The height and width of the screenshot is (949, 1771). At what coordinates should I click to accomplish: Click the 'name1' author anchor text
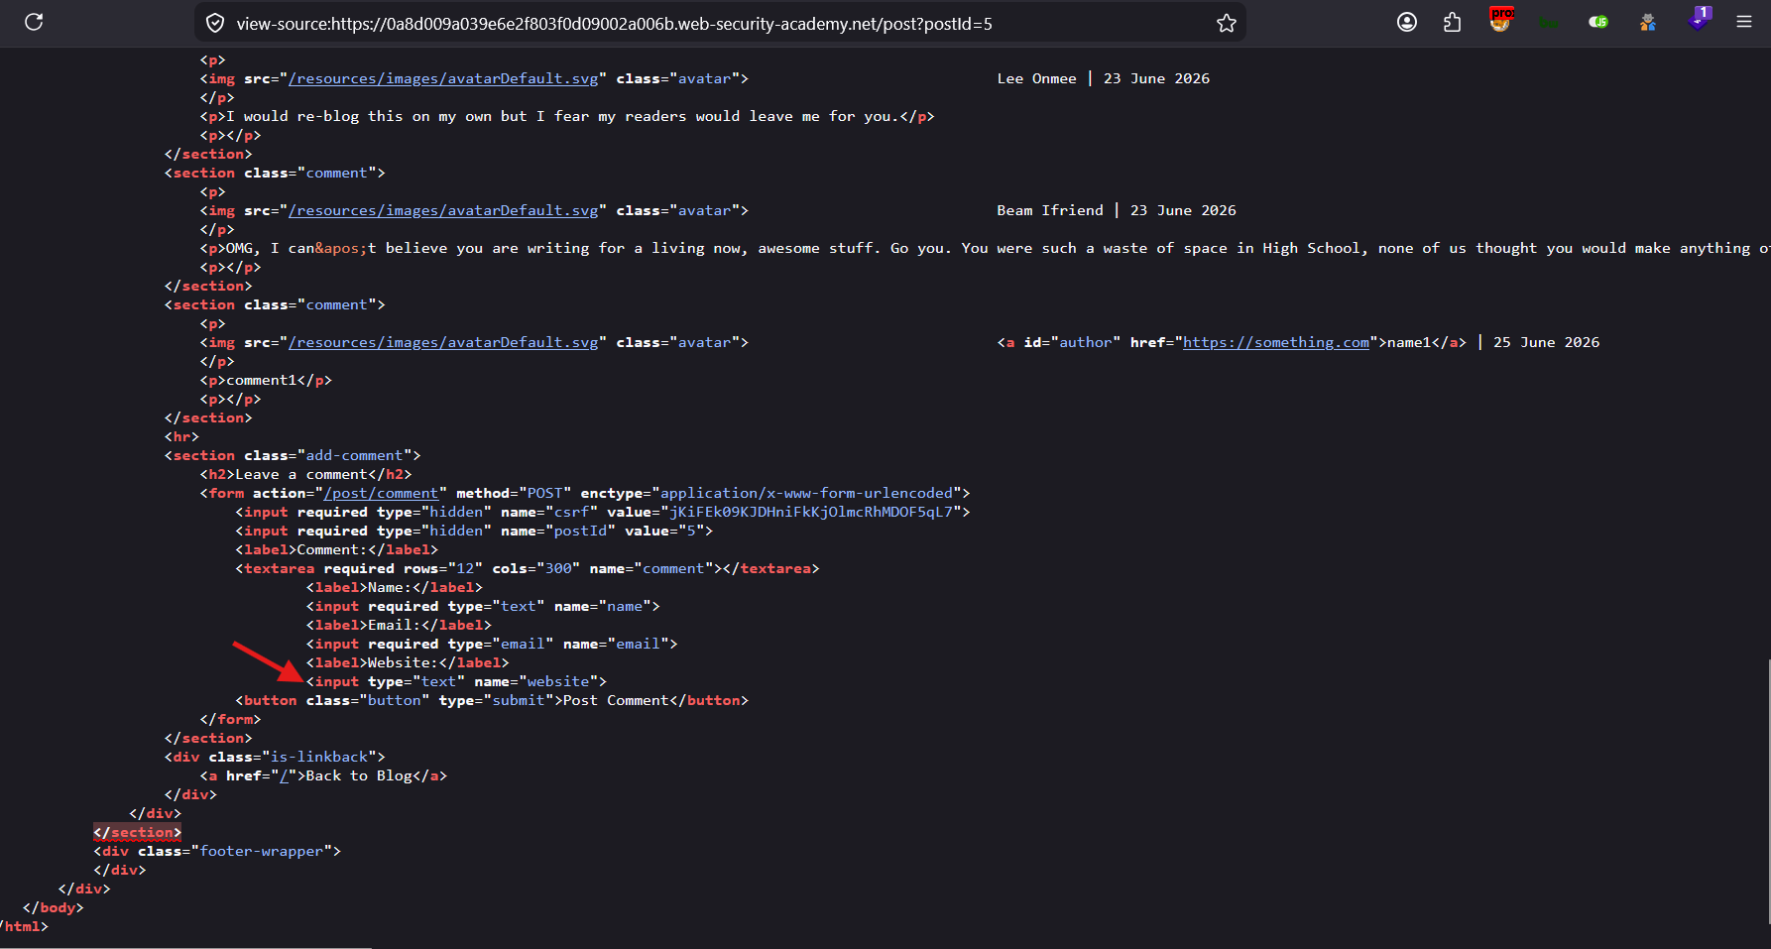1409,342
